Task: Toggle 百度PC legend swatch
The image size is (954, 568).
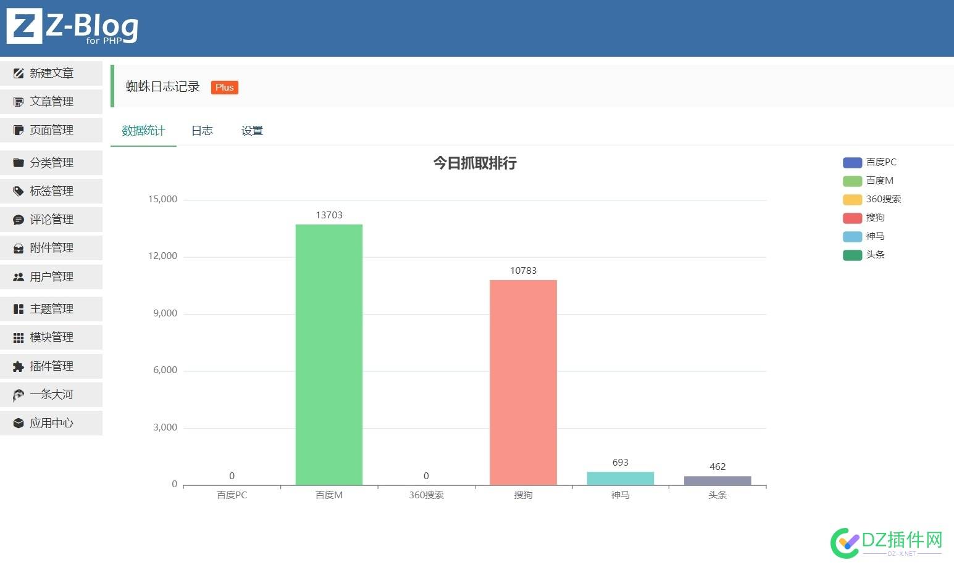Action: [852, 163]
